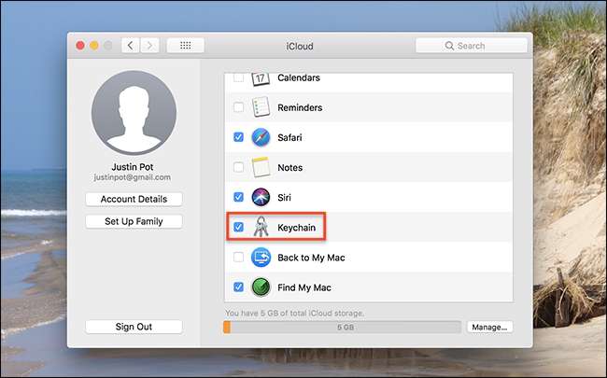Enable Back to My Mac checkbox
The height and width of the screenshot is (378, 607).
tap(238, 257)
